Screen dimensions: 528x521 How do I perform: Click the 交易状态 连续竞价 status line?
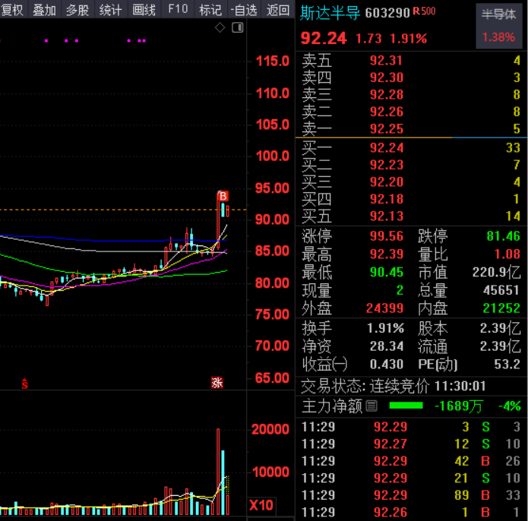(393, 386)
